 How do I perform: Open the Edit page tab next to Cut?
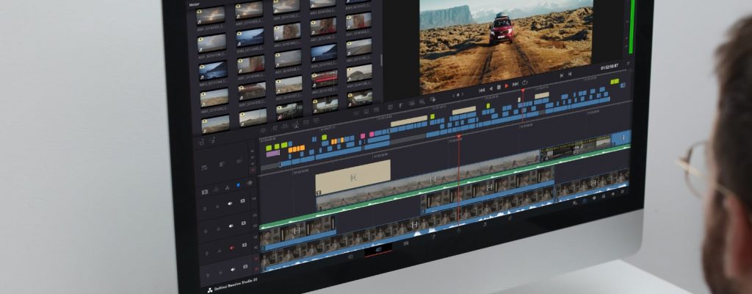point(406,243)
